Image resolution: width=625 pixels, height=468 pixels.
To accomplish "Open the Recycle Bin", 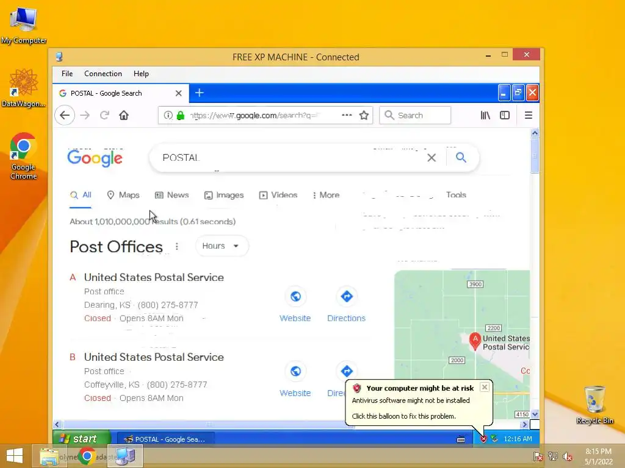I will tap(594, 405).
